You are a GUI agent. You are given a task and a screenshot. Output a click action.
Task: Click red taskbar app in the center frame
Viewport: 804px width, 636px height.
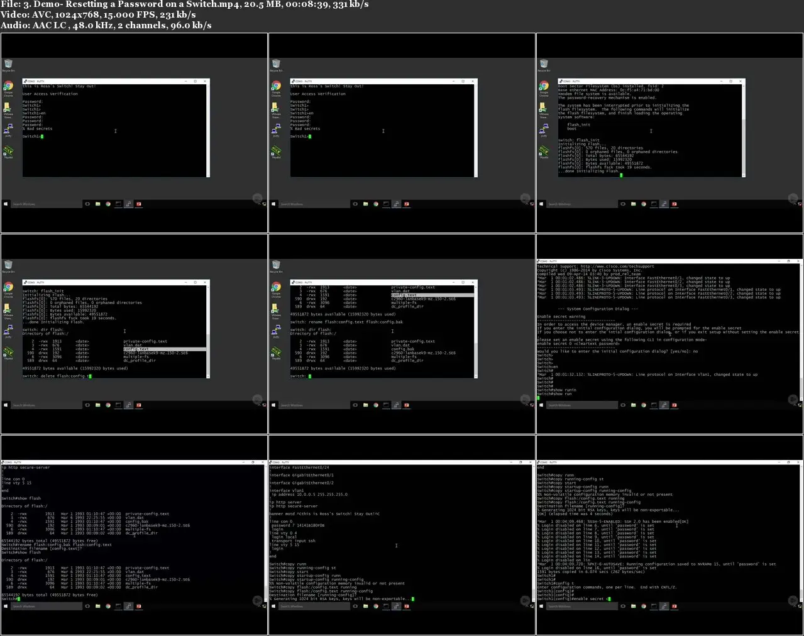click(x=407, y=405)
